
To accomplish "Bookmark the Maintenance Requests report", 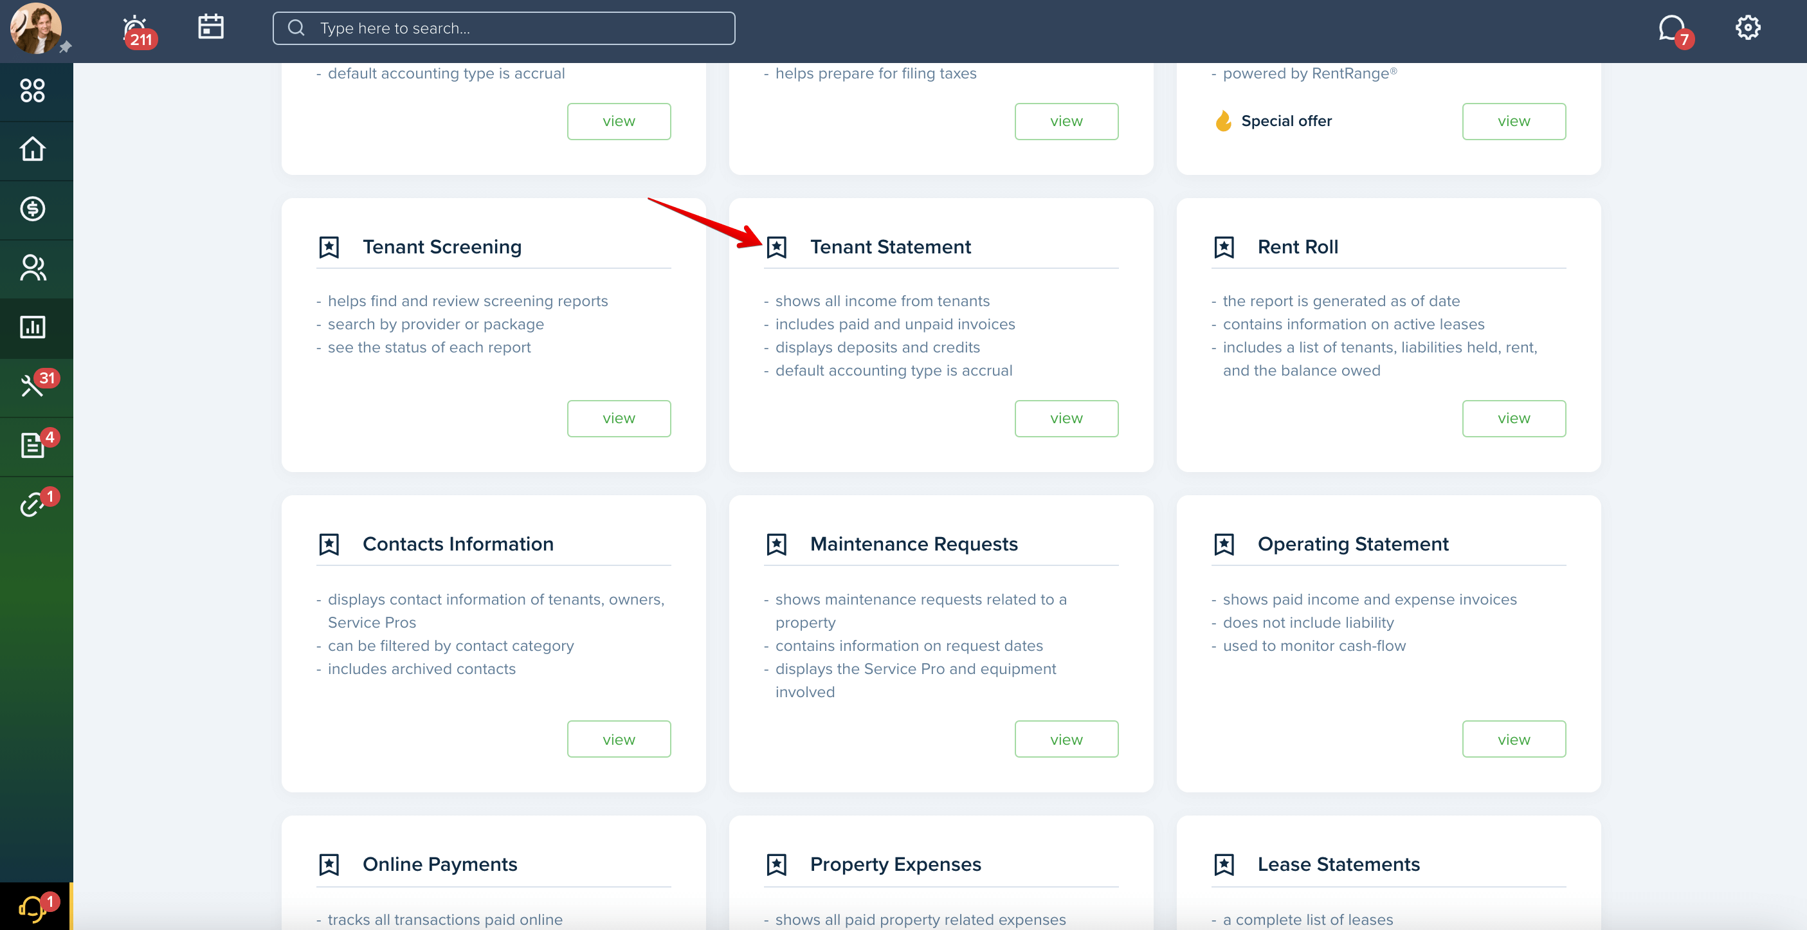I will point(777,544).
